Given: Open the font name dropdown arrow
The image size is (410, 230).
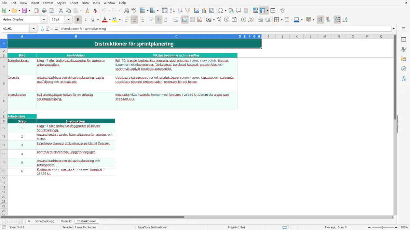Looking at the screenshot, I should [44, 19].
